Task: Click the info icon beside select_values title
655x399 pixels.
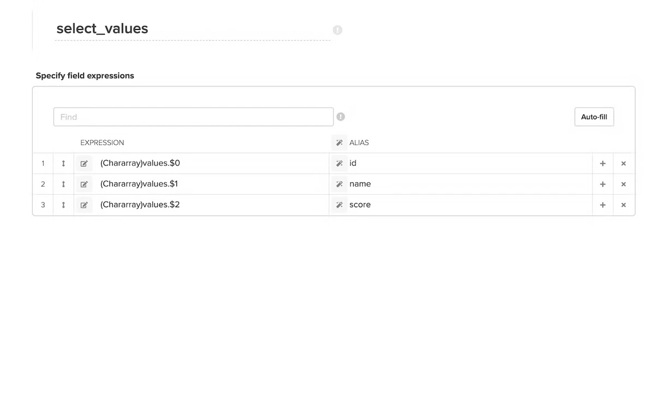Action: 337,30
